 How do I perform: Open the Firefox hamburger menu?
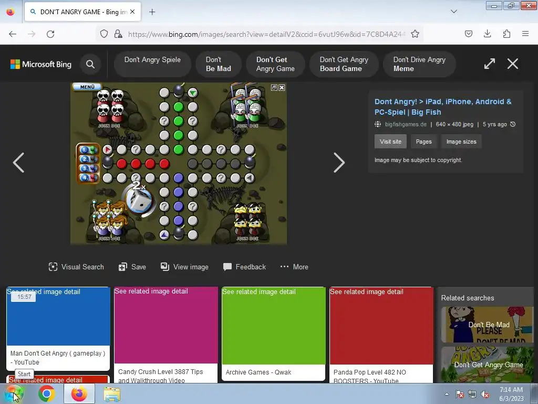click(x=525, y=34)
